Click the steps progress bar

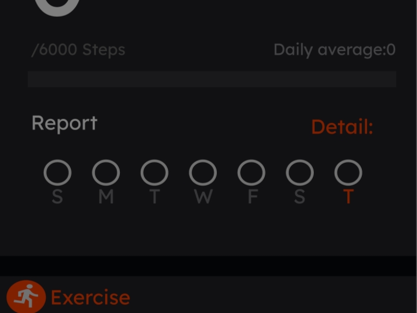tap(212, 79)
